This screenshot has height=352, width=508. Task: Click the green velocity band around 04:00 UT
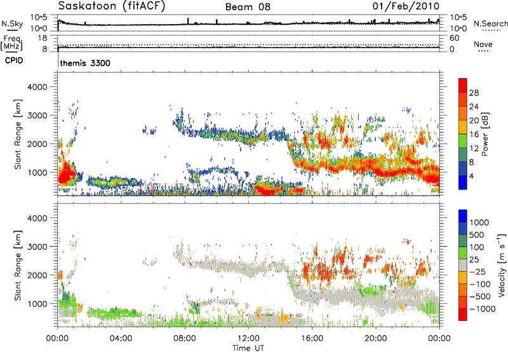point(114,313)
